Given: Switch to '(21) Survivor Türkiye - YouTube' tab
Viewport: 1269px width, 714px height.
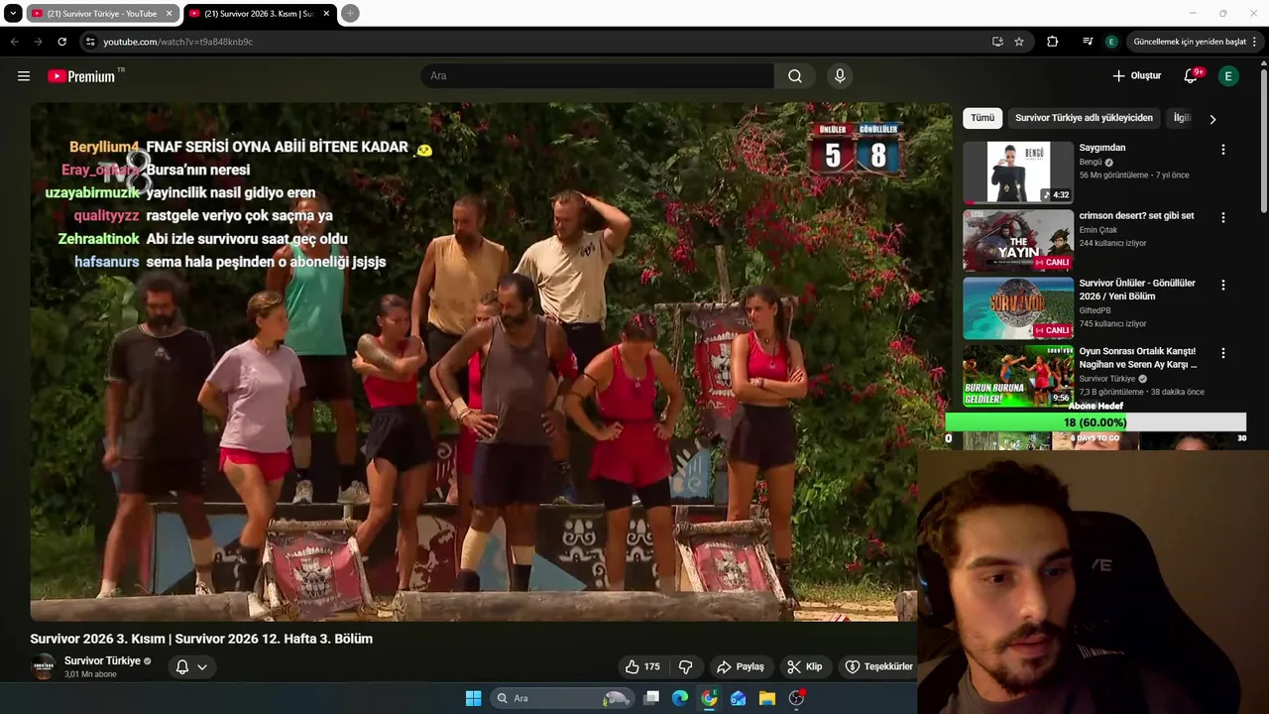Looking at the screenshot, I should [x=102, y=13].
